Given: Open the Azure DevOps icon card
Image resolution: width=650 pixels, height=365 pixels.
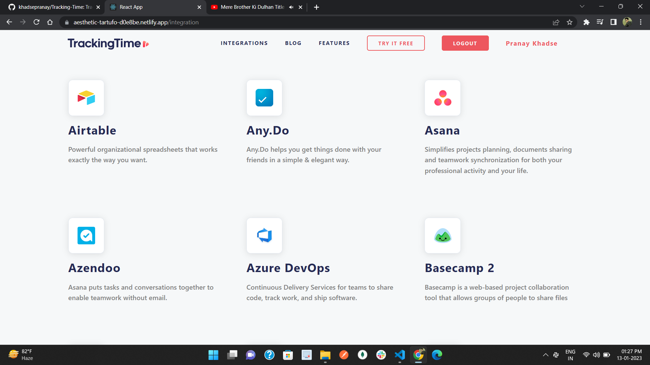Looking at the screenshot, I should (x=264, y=236).
